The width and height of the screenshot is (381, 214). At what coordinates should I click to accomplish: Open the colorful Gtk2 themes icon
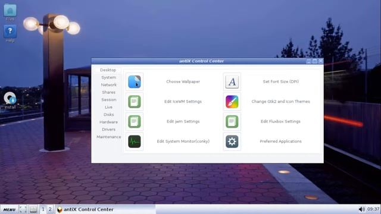[232, 102]
